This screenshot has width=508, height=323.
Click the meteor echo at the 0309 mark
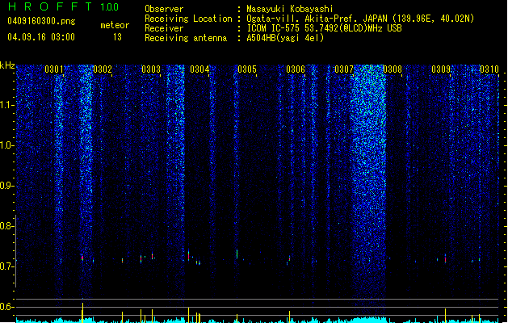click(x=446, y=258)
